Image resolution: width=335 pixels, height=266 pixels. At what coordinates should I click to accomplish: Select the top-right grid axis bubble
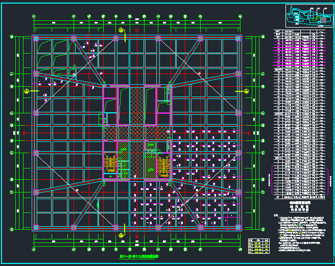click(x=240, y=16)
